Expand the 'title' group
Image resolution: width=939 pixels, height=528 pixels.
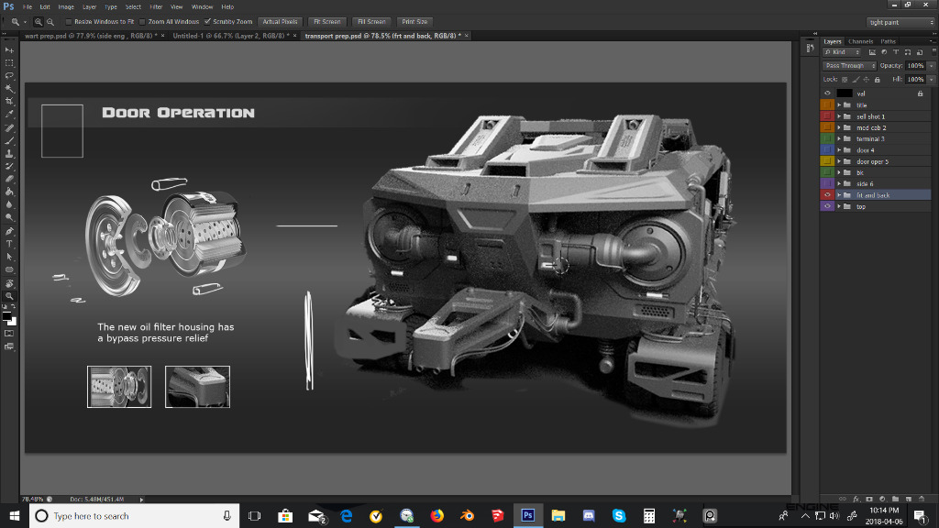point(839,105)
